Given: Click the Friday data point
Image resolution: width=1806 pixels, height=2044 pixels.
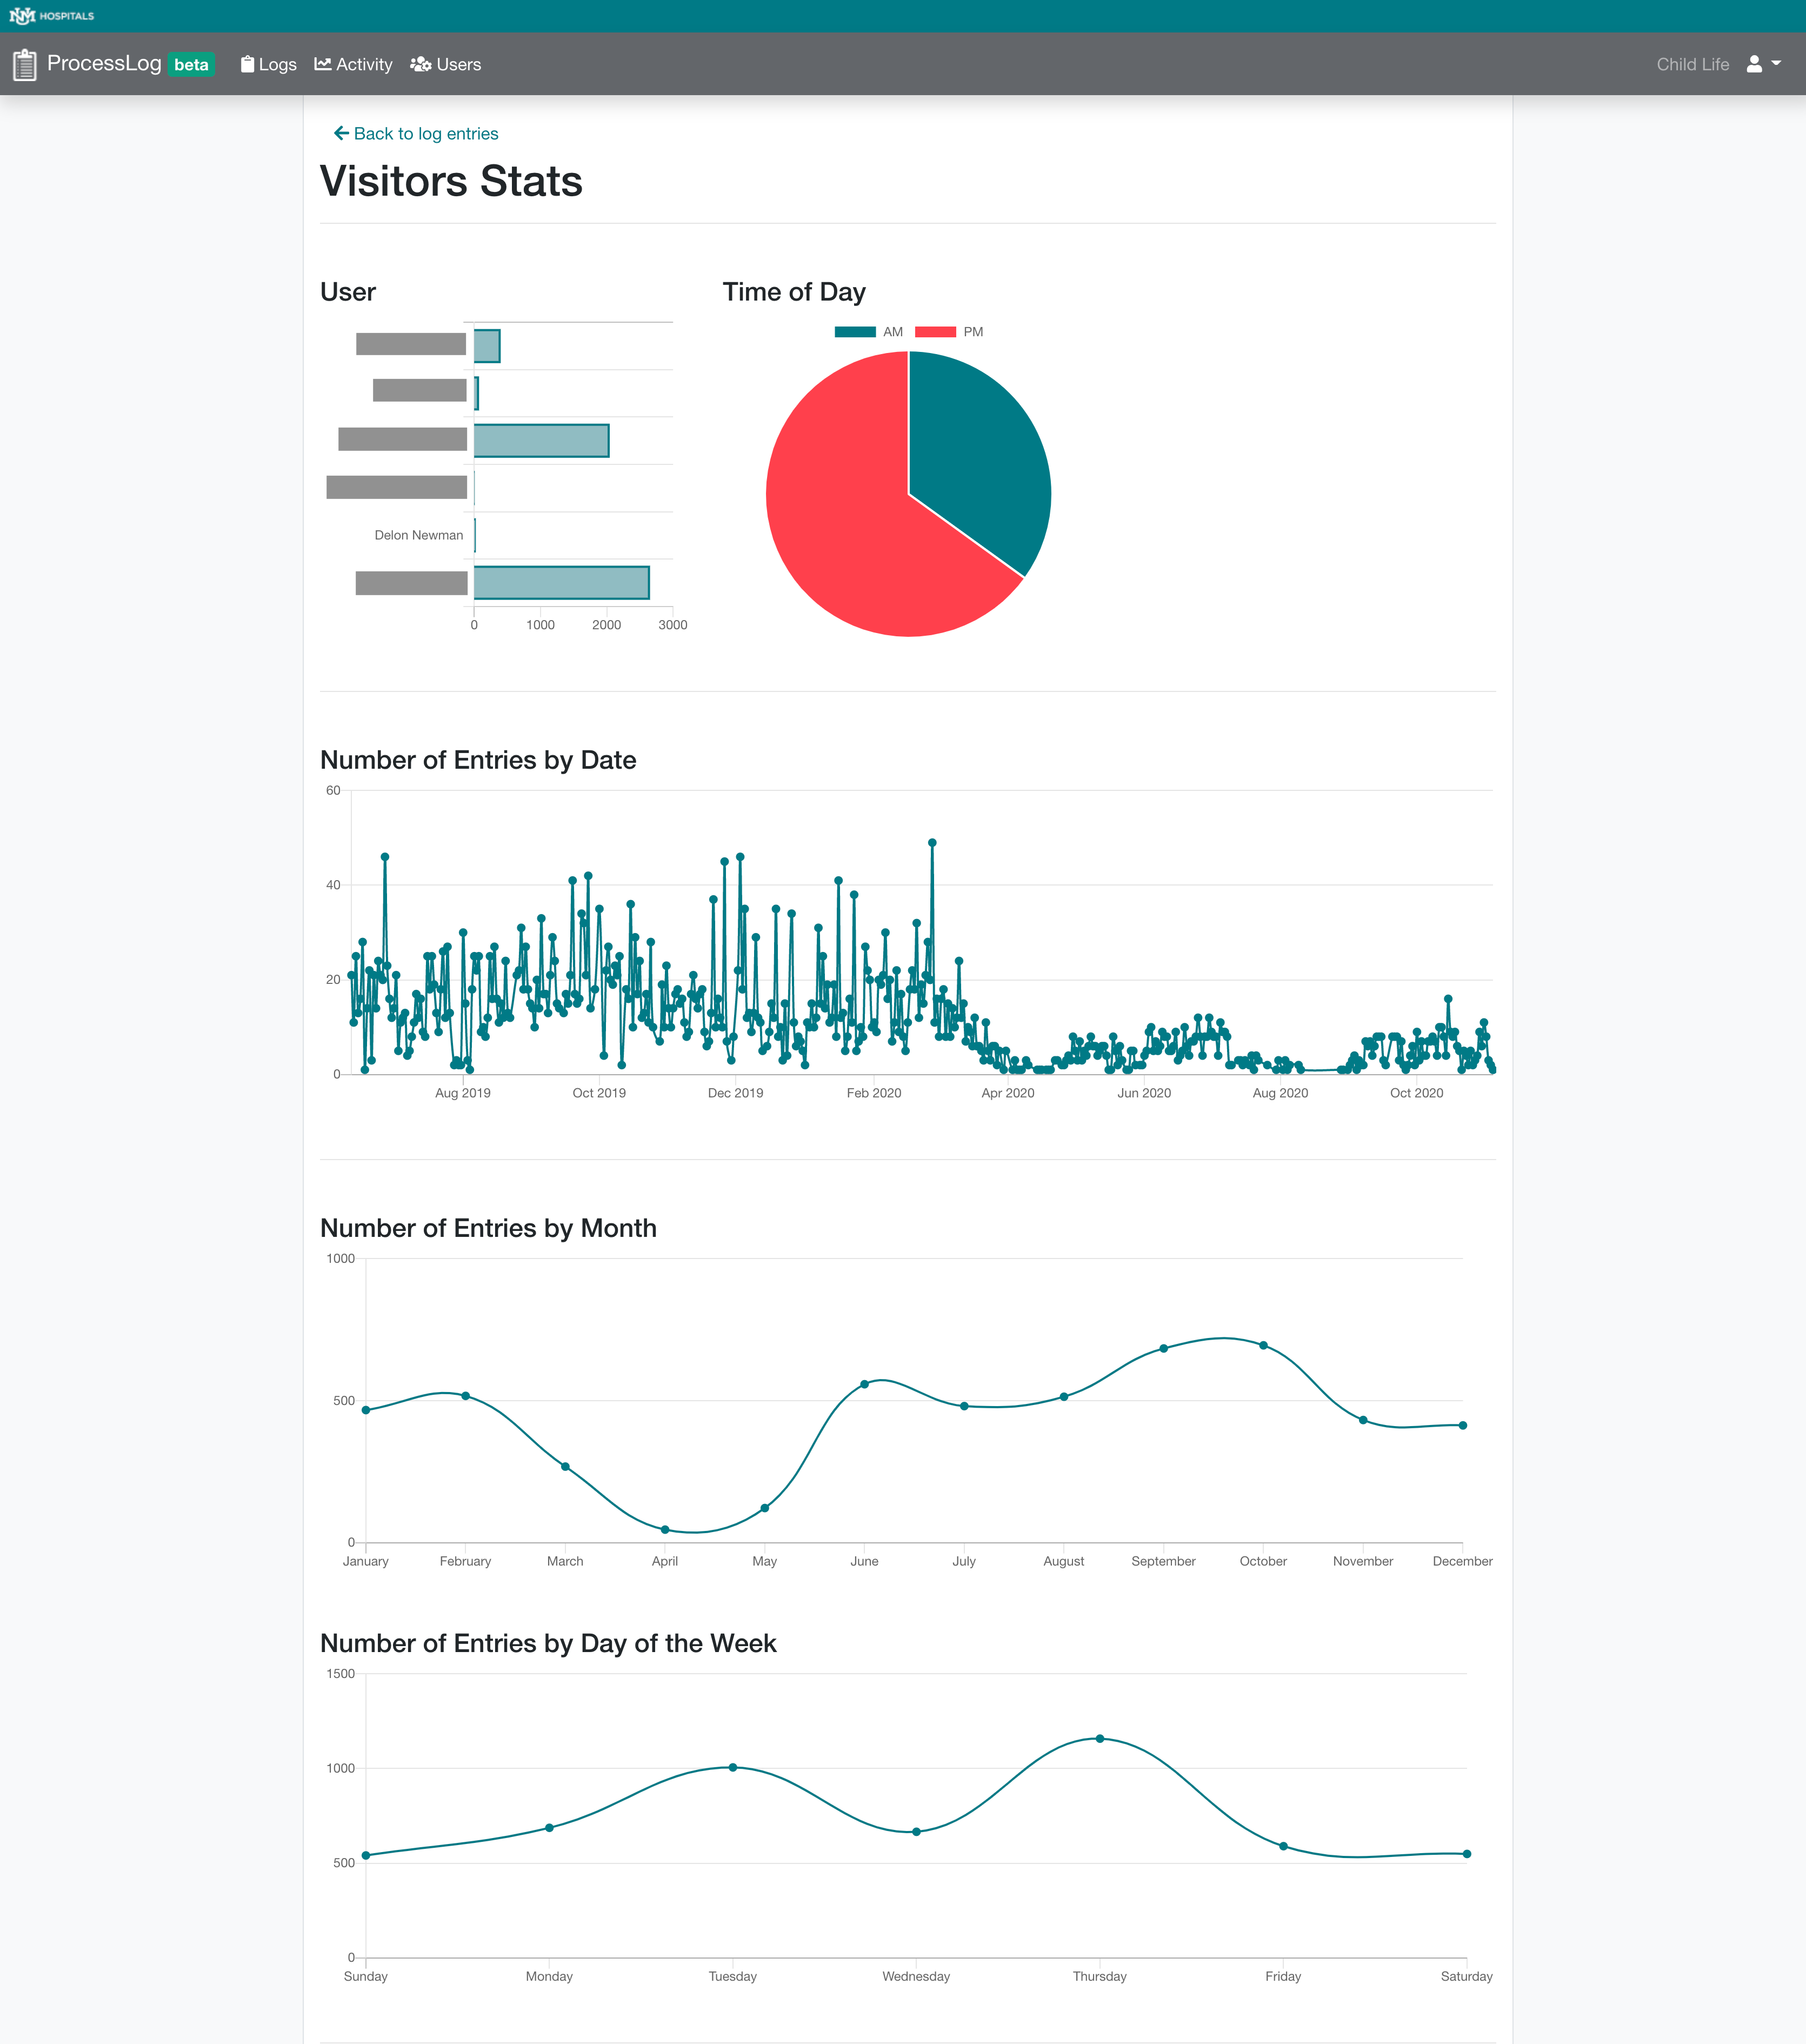Looking at the screenshot, I should pyautogui.click(x=1284, y=1846).
